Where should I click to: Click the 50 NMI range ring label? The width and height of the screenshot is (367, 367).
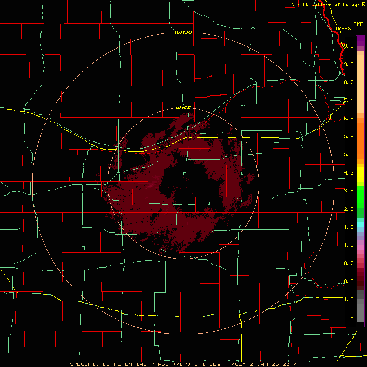point(183,108)
